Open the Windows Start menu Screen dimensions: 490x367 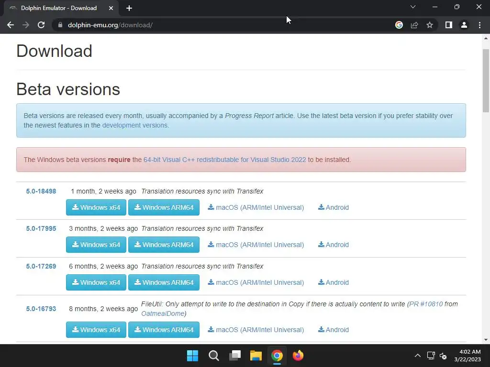pyautogui.click(x=192, y=356)
